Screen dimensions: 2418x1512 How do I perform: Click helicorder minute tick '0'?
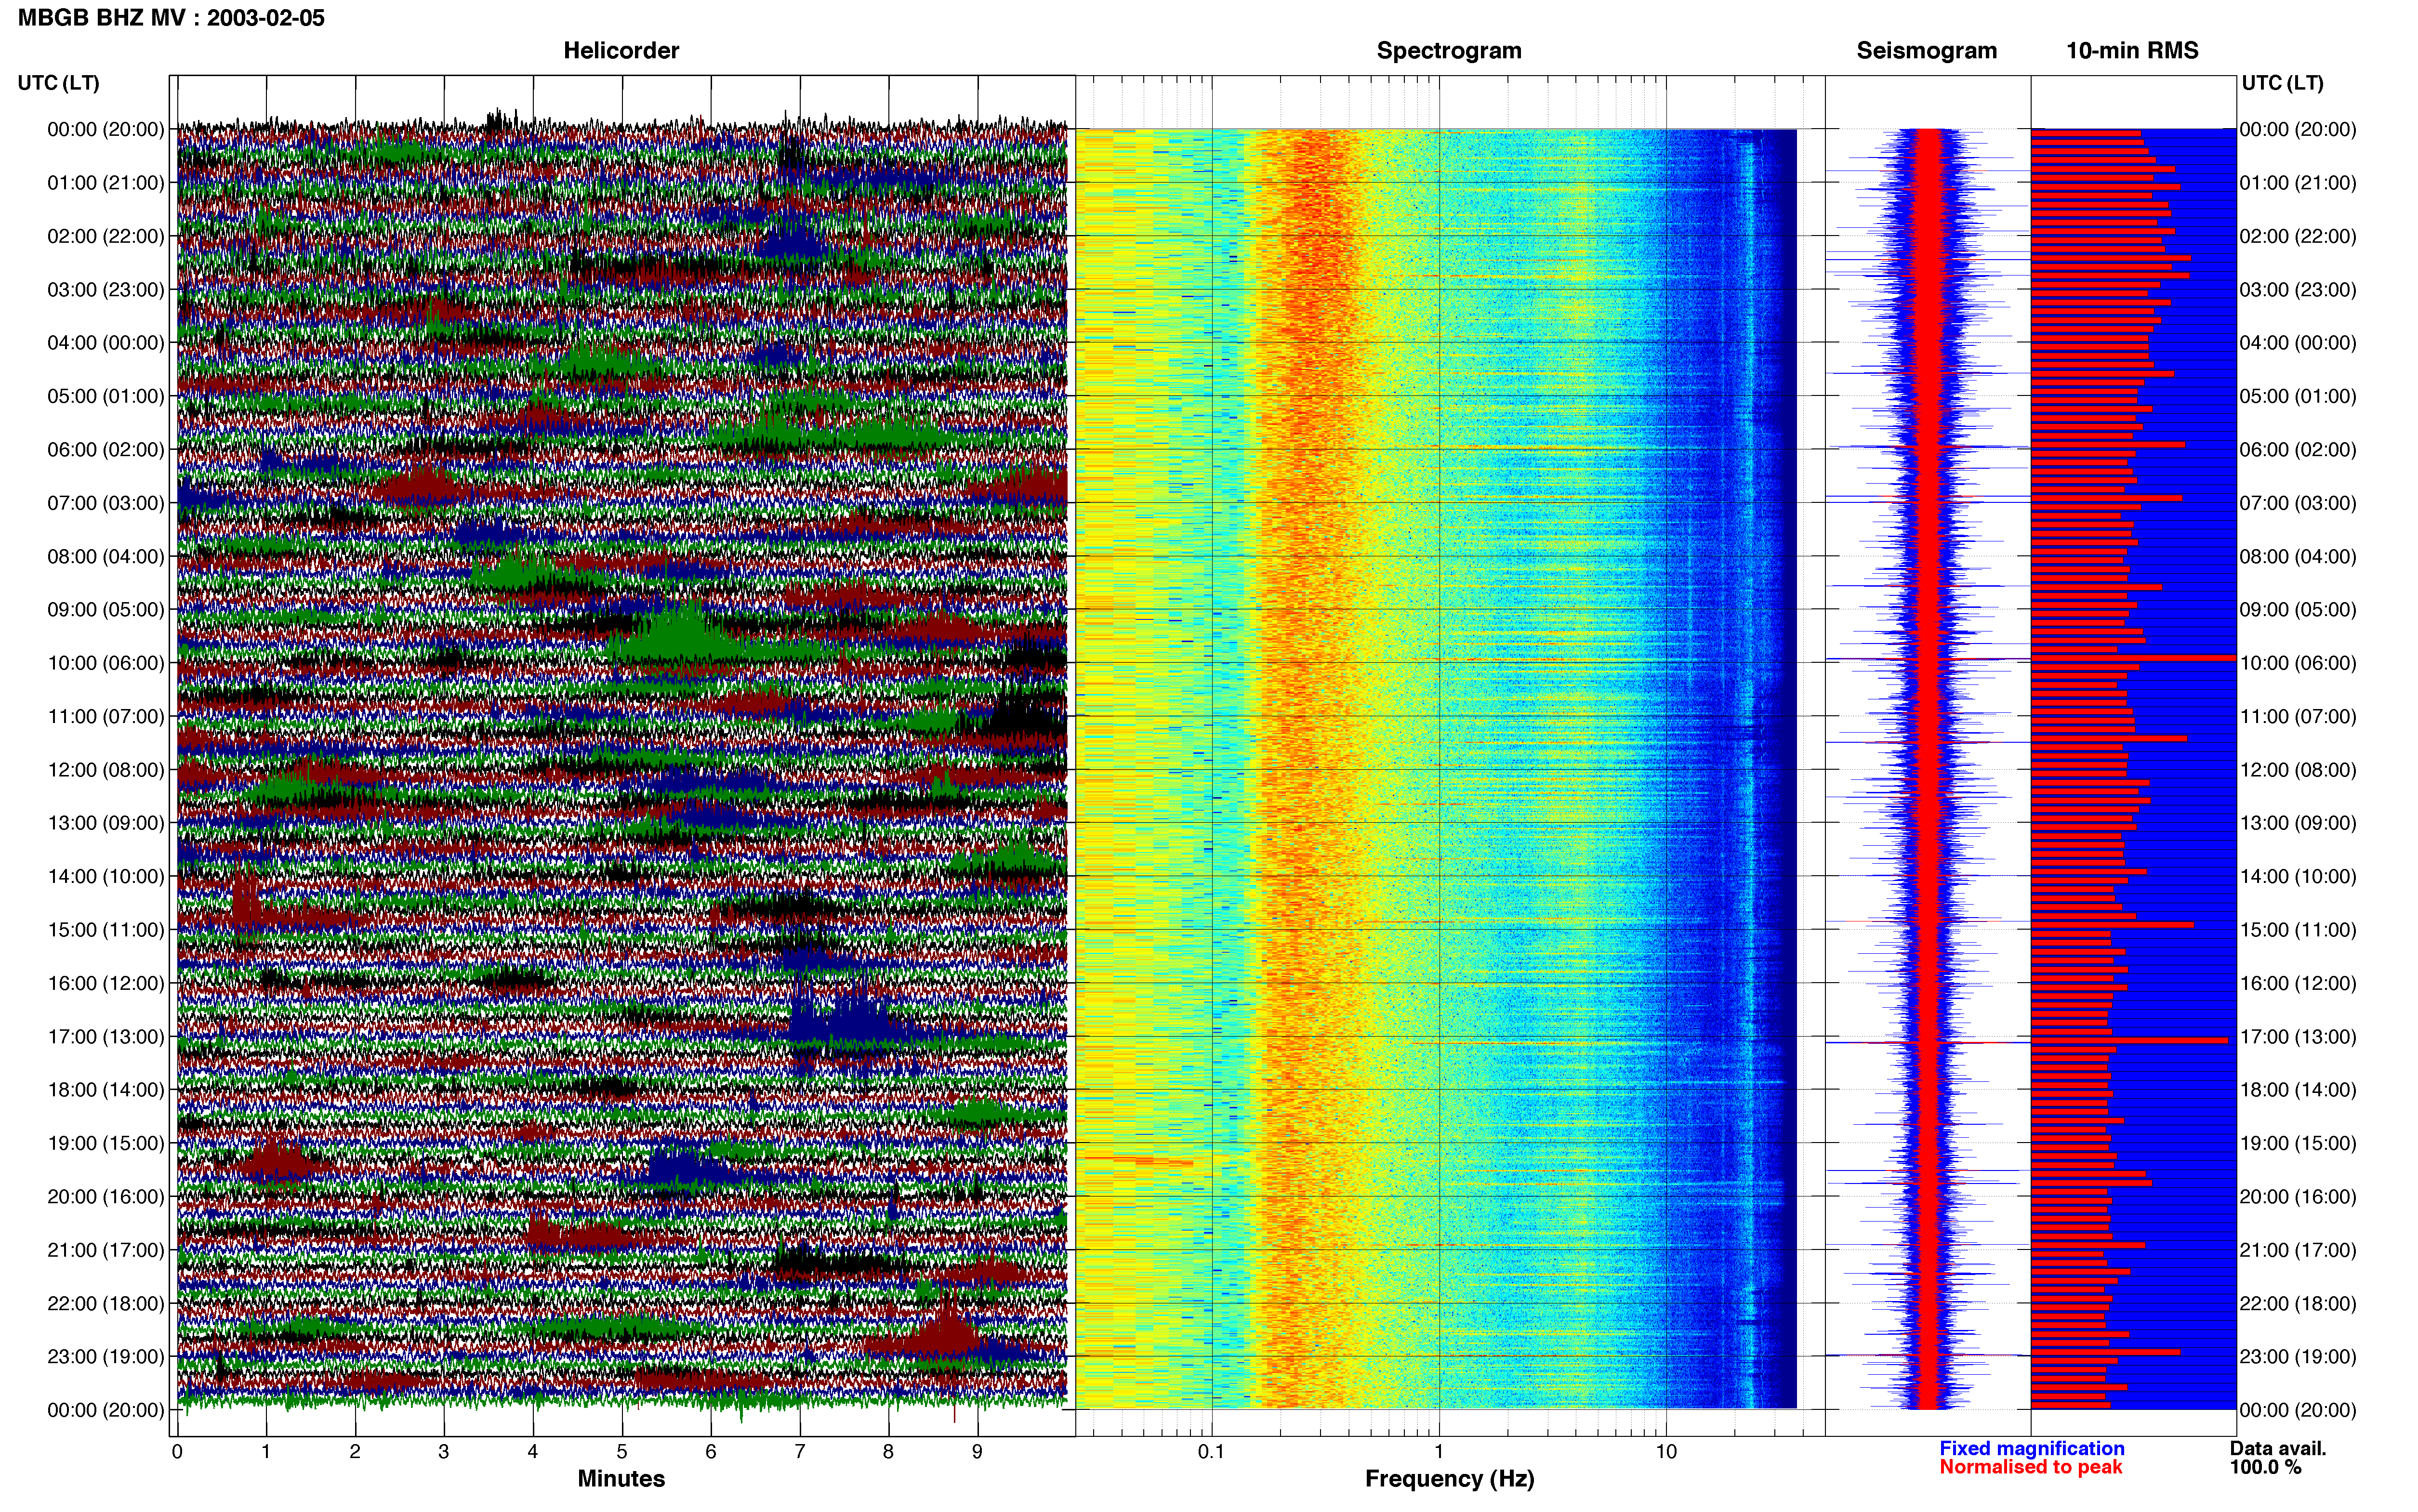tap(177, 1452)
